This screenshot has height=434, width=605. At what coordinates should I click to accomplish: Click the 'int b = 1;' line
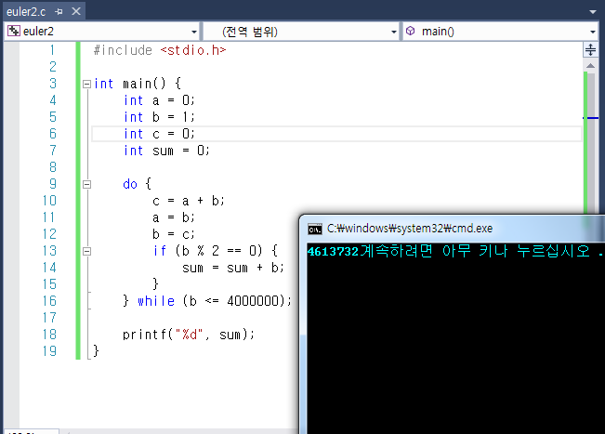(x=159, y=117)
